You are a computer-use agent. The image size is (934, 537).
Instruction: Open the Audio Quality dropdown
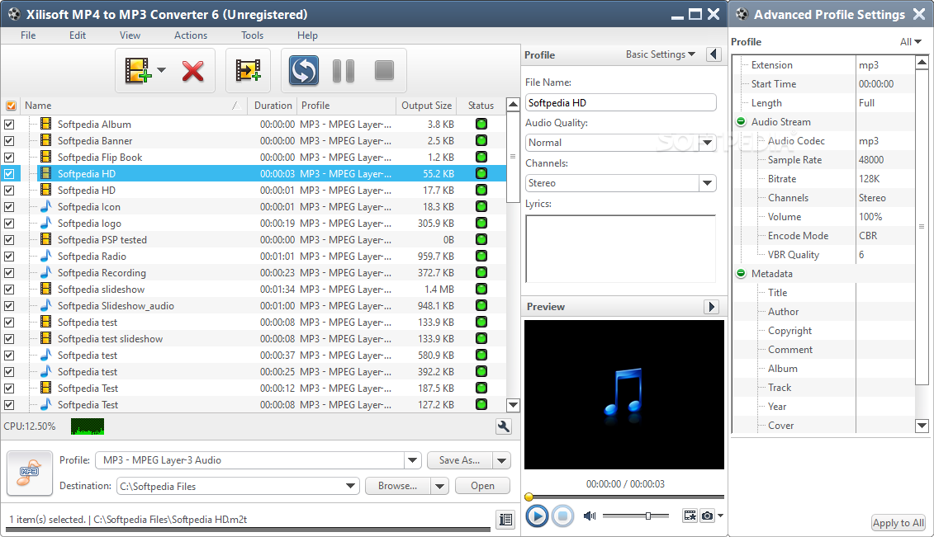[707, 143]
